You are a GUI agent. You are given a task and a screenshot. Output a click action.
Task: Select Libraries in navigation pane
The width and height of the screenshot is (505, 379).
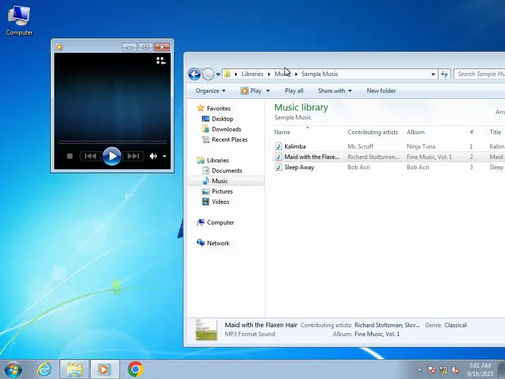click(x=217, y=160)
